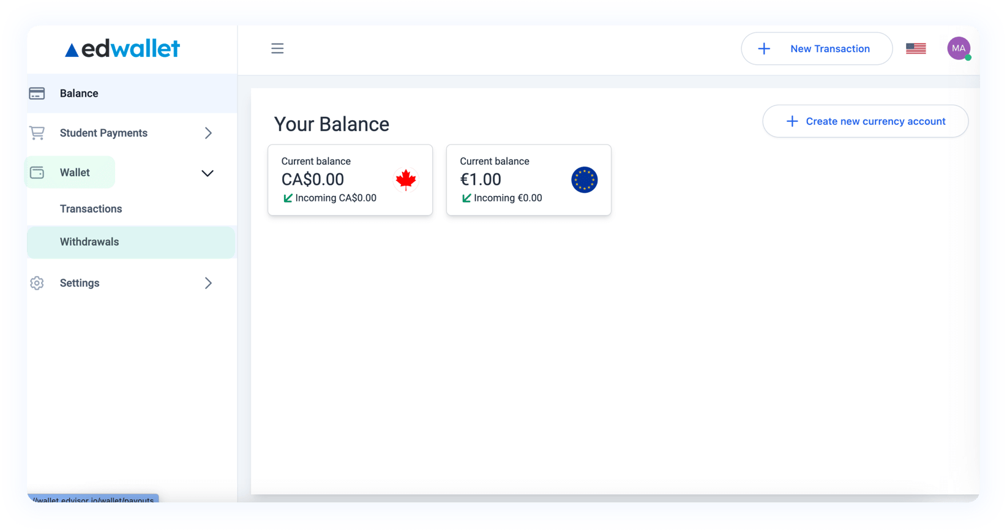The image size is (1007, 531).
Task: Open the MA profile avatar menu
Action: pos(959,48)
